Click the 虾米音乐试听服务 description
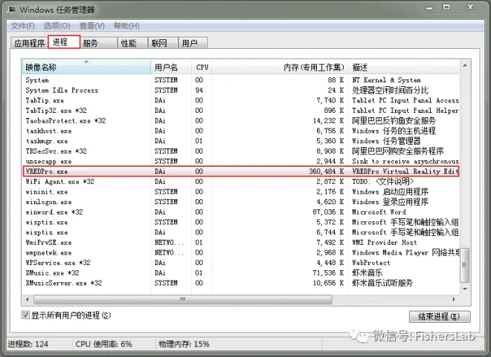Screen dimensions: 491x357 [x=382, y=283]
